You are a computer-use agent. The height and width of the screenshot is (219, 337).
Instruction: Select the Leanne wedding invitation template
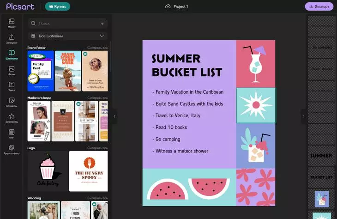(75, 210)
